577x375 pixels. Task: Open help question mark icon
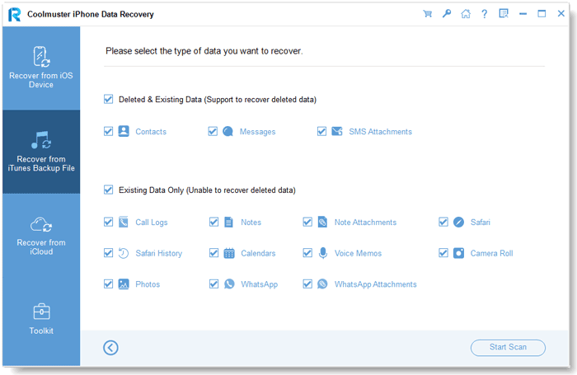click(x=485, y=14)
